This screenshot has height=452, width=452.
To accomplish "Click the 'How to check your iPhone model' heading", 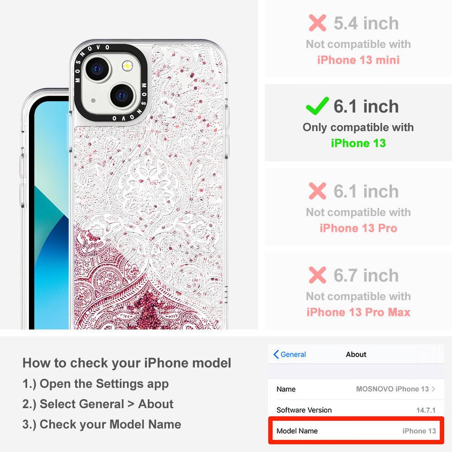I will [x=127, y=363].
